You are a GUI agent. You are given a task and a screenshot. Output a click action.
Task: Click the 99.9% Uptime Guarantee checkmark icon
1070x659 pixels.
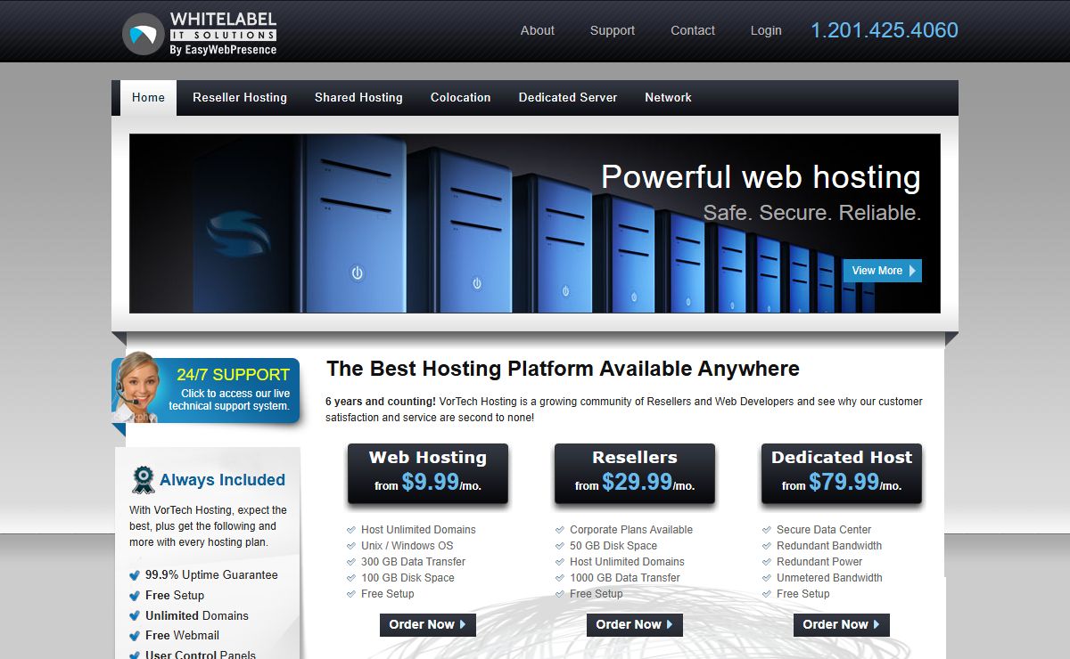[x=135, y=575]
